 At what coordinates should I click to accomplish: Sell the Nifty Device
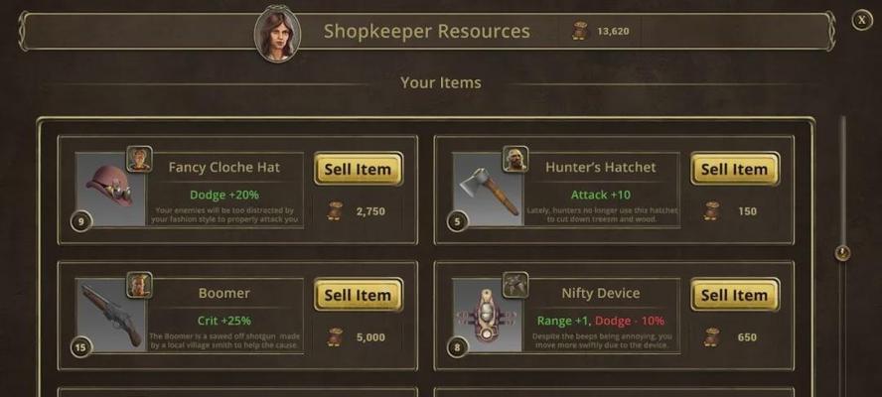coord(735,295)
